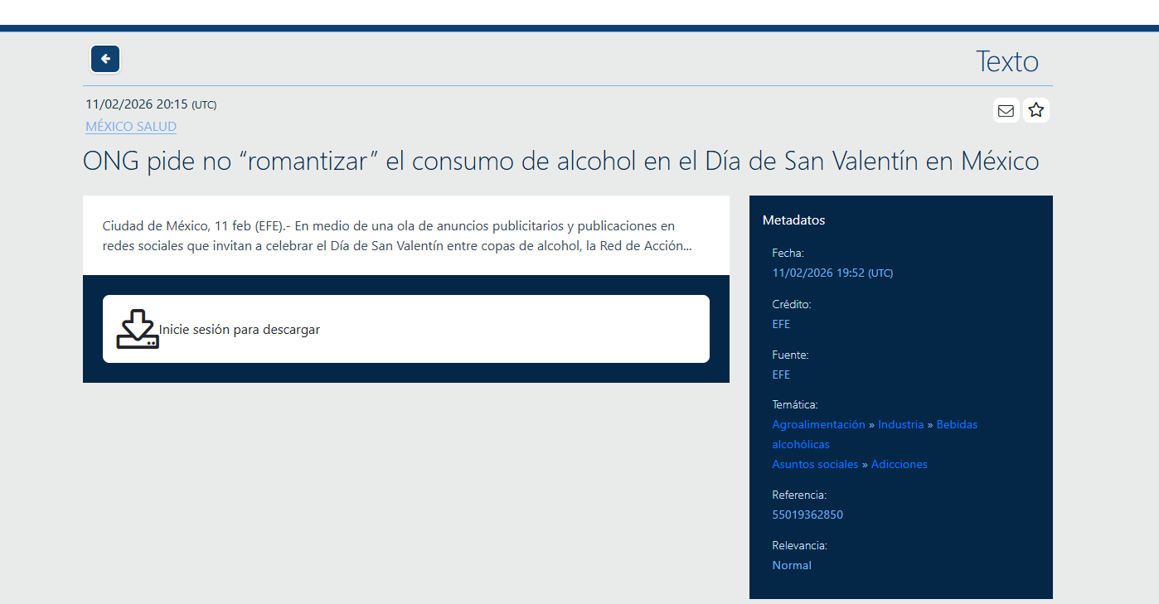Screen dimensions: 1159x604
Task: Click the download tray icon
Action: (x=138, y=329)
